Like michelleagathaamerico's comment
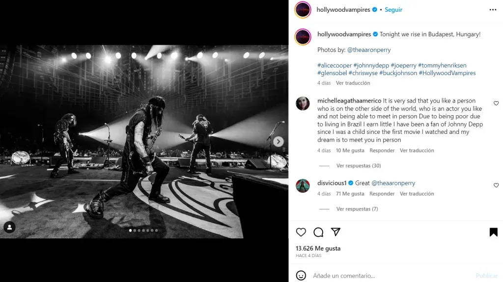Image resolution: width=503 pixels, height=282 pixels. (x=496, y=103)
